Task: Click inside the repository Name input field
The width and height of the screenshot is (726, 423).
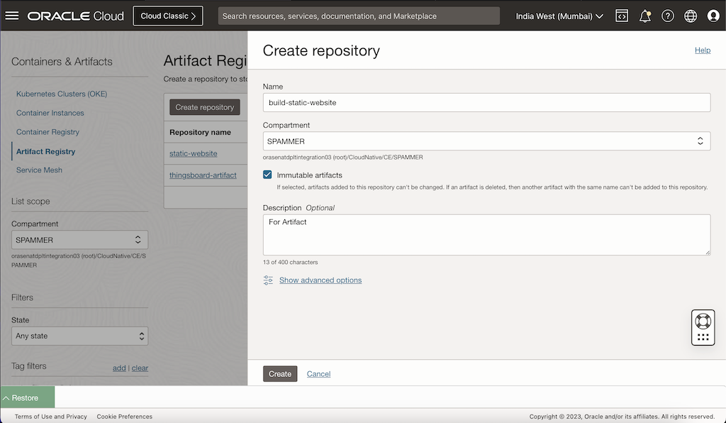Action: (486, 102)
